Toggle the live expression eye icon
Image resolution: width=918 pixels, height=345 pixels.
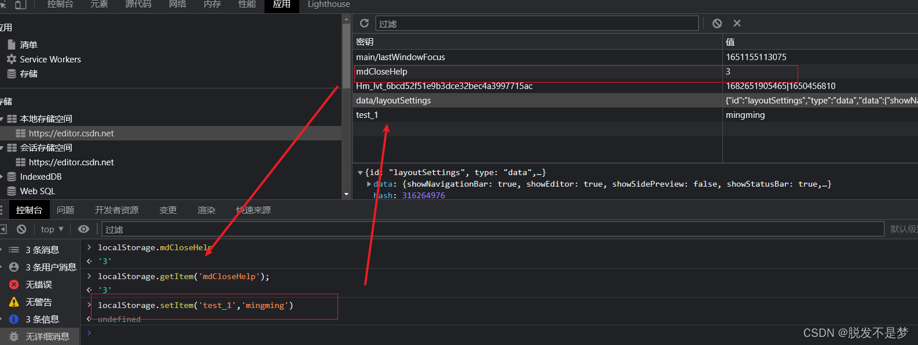point(84,229)
